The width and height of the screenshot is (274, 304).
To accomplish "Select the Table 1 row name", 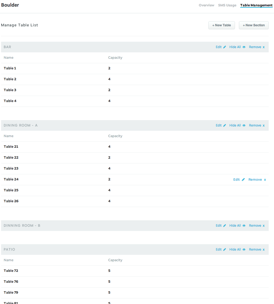I will click(x=10, y=68).
